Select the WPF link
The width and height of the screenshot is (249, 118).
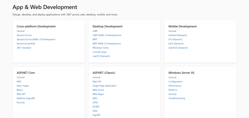(95, 39)
